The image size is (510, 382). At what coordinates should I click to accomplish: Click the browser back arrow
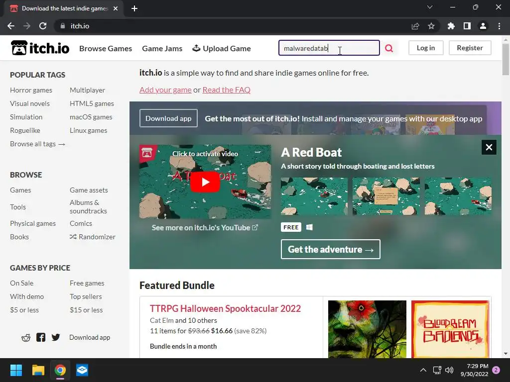(x=11, y=26)
